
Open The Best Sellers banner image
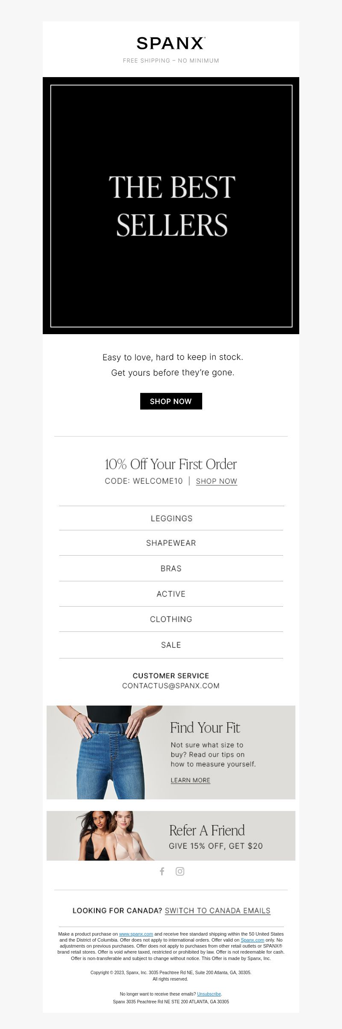point(171,206)
